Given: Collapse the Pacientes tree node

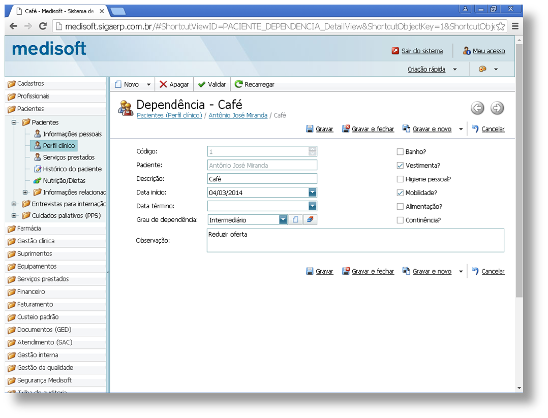Looking at the screenshot, I should point(14,122).
